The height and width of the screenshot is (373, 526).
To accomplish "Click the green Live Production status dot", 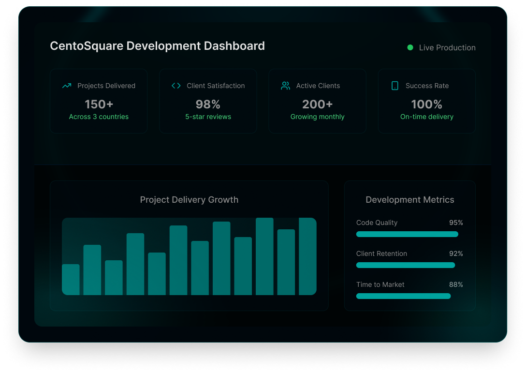I will 409,47.
